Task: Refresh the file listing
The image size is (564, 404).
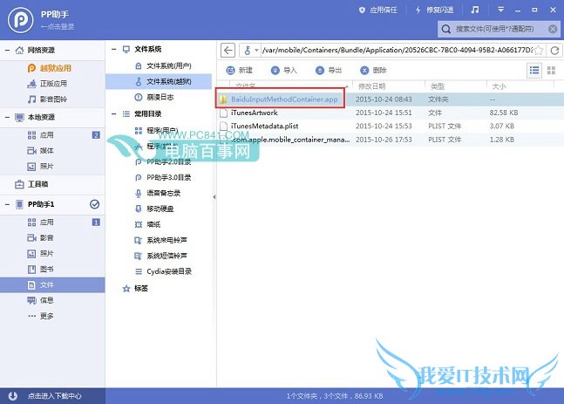Action: point(554,50)
